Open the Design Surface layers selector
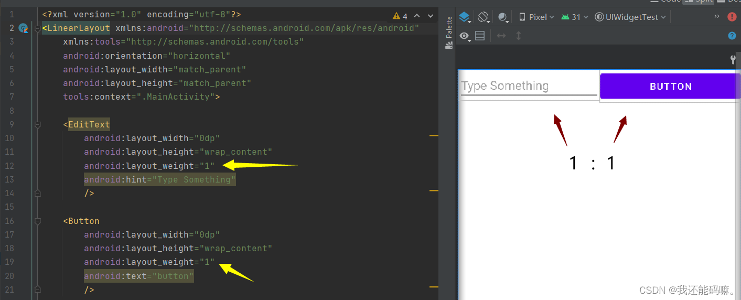The height and width of the screenshot is (300, 741). (465, 17)
